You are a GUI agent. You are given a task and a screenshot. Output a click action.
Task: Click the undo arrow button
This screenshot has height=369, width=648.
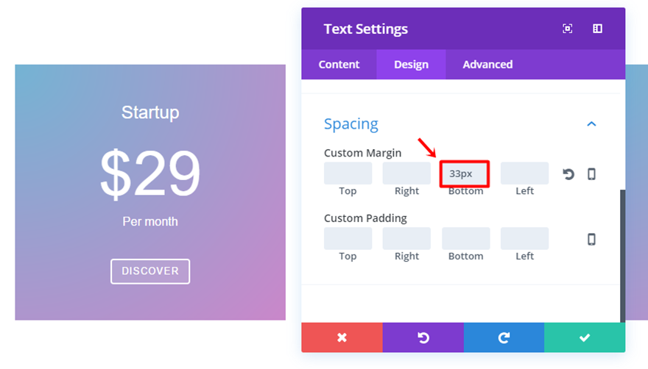pyautogui.click(x=423, y=337)
